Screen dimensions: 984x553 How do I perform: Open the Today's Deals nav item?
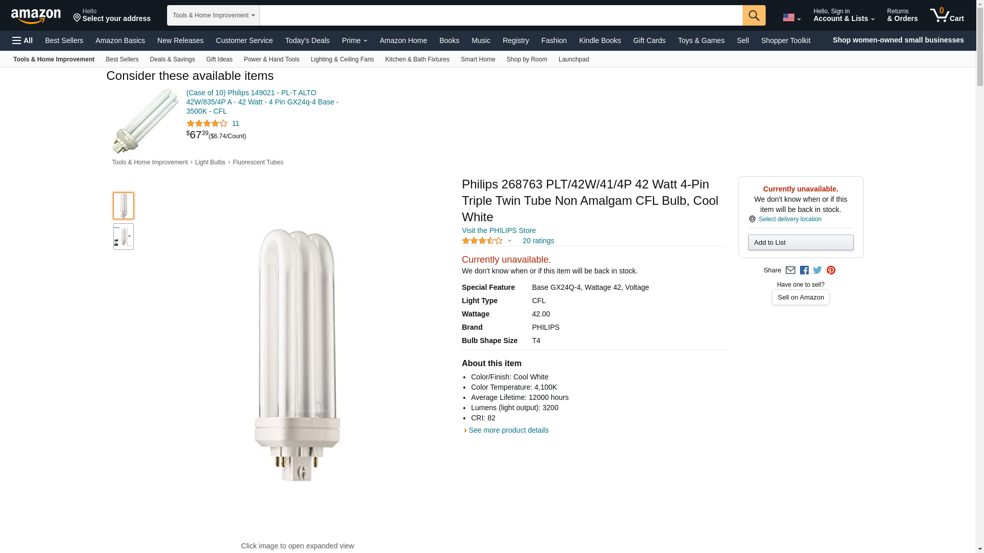pos(307,40)
